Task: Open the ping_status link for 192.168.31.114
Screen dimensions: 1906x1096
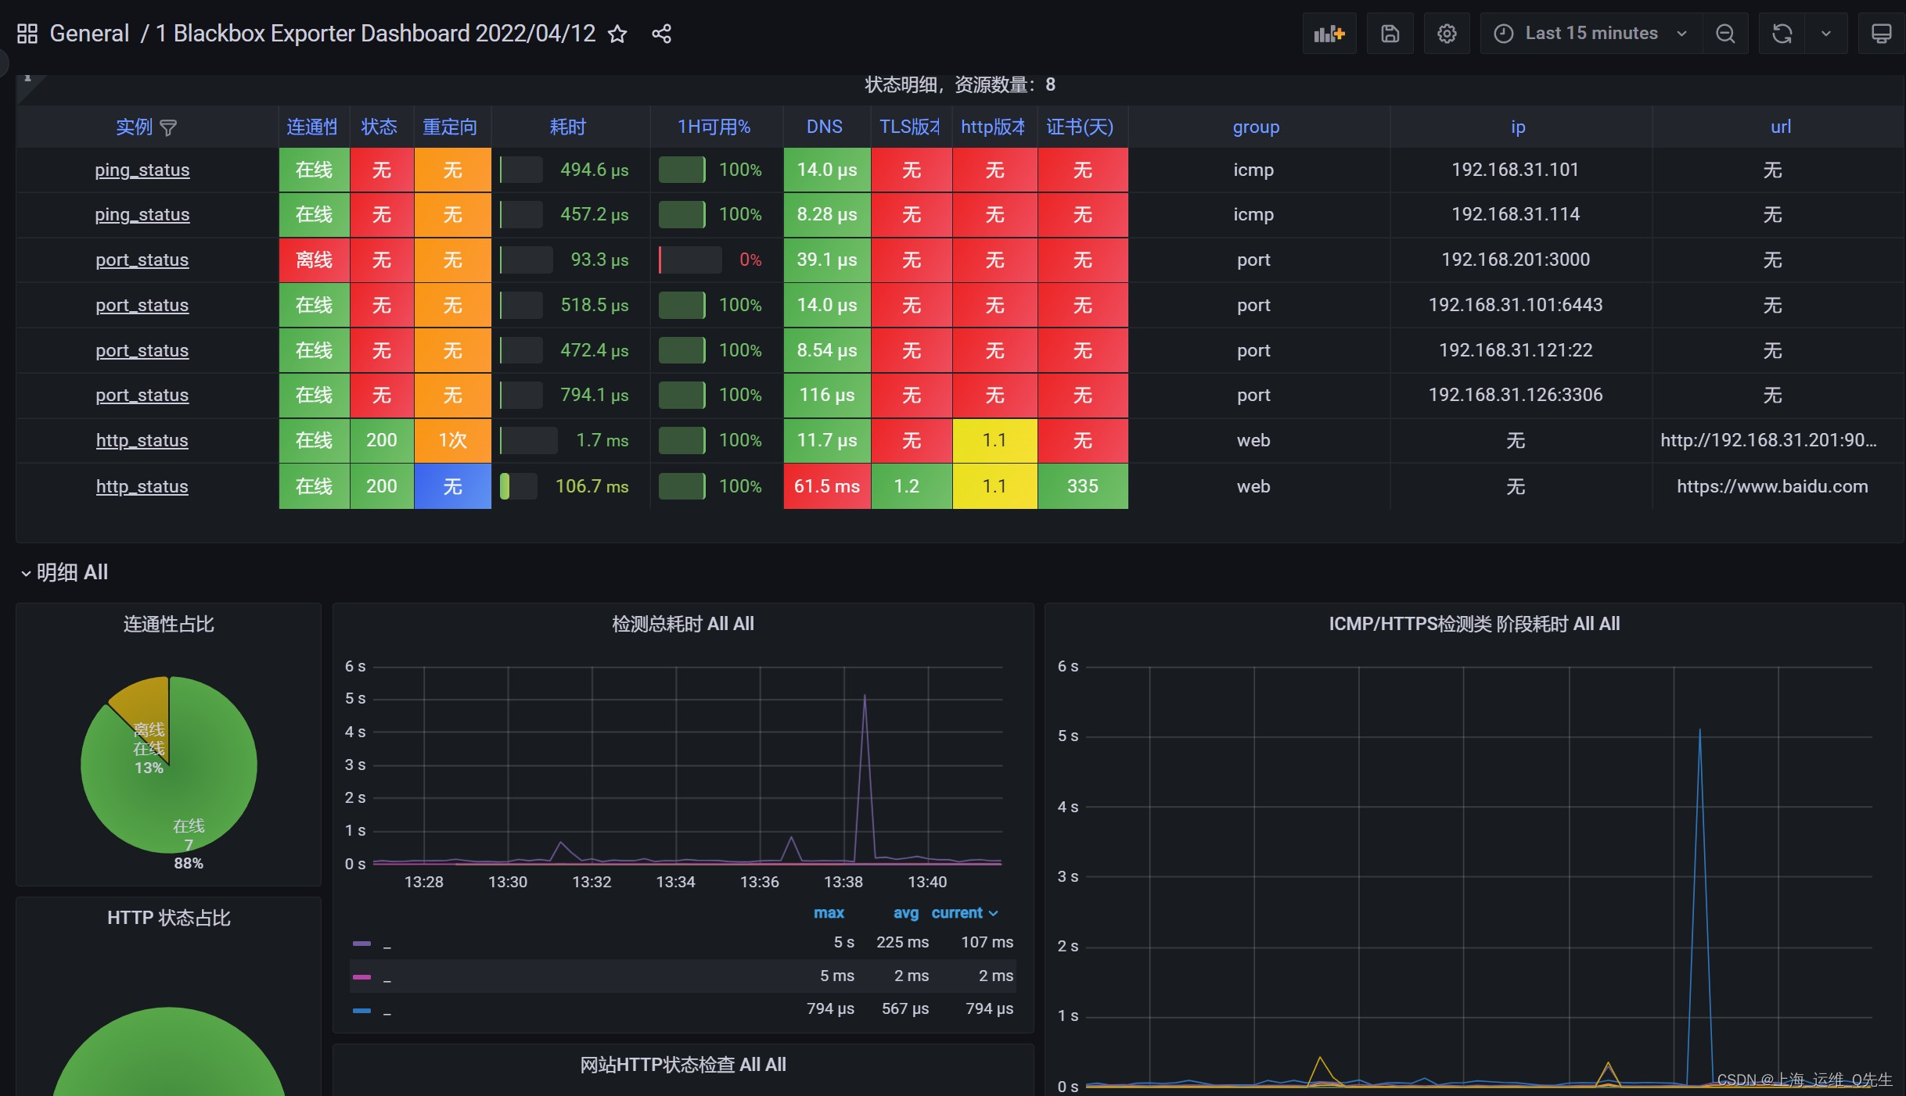Action: 142,214
